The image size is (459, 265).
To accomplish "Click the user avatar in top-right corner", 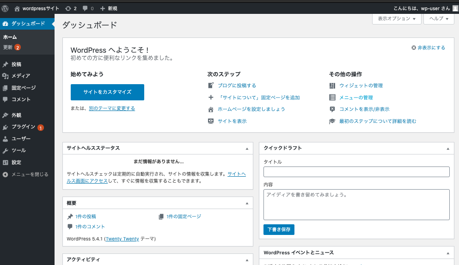I will (x=455, y=8).
